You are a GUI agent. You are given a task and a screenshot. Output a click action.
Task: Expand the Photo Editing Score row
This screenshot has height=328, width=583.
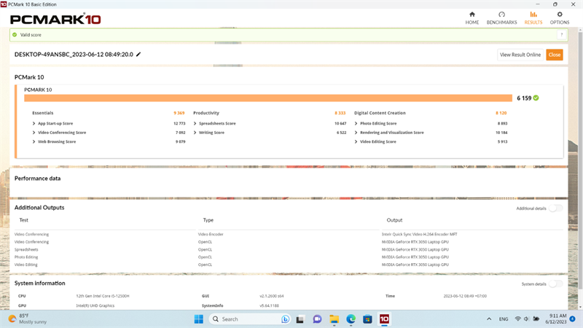point(375,123)
